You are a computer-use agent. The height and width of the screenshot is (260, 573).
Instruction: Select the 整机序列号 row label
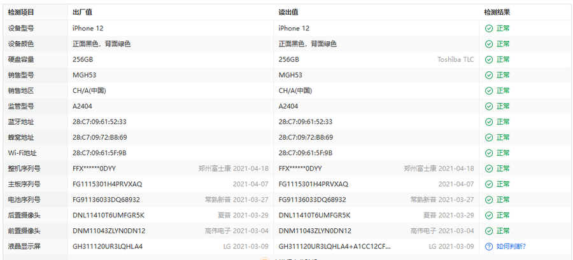point(24,168)
